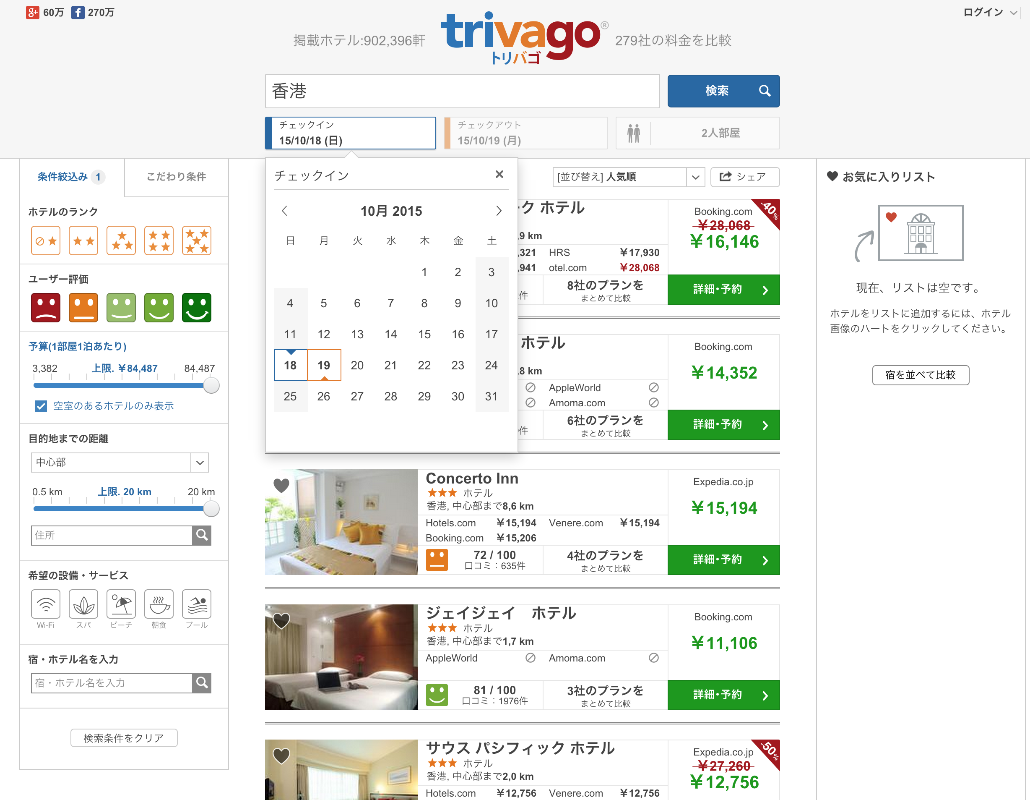Open the 2人部屋 room type selector

(x=697, y=133)
